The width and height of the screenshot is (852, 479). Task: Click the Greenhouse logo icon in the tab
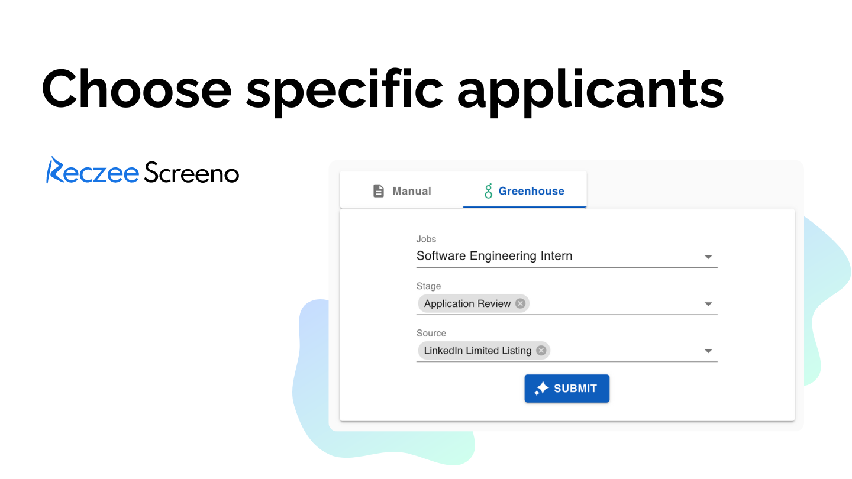tap(488, 191)
